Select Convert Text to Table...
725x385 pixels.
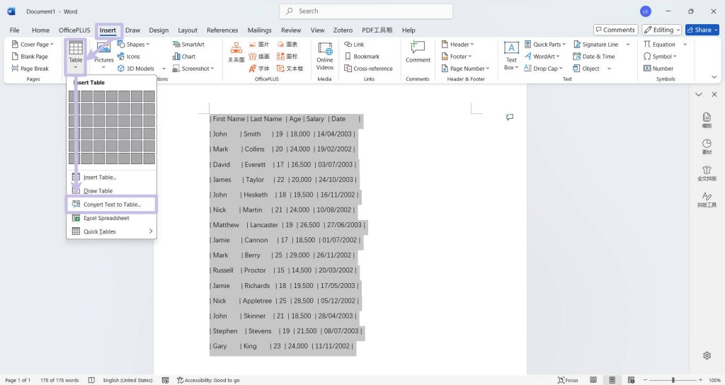(x=111, y=205)
